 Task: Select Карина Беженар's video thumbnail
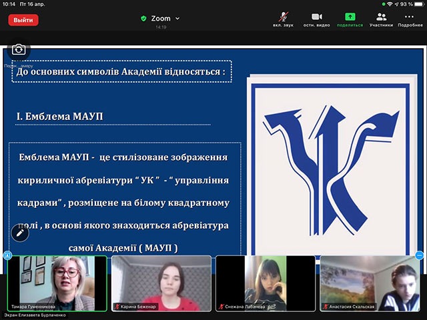click(x=161, y=283)
